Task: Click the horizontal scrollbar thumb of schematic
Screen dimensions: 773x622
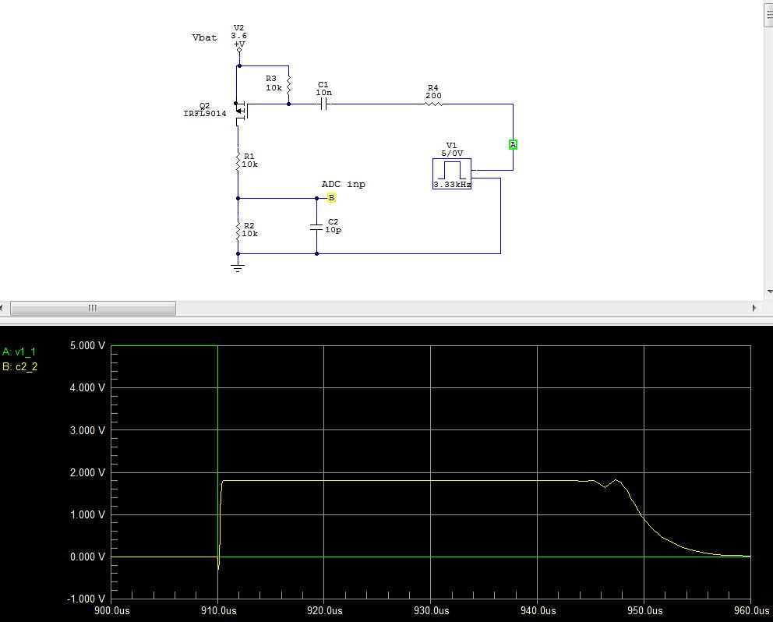Action: (92, 308)
